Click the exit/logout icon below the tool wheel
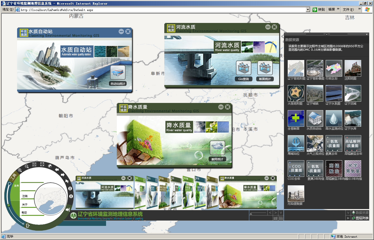Image resolution: width=374 pixels, height=240 pixels. click(28, 225)
